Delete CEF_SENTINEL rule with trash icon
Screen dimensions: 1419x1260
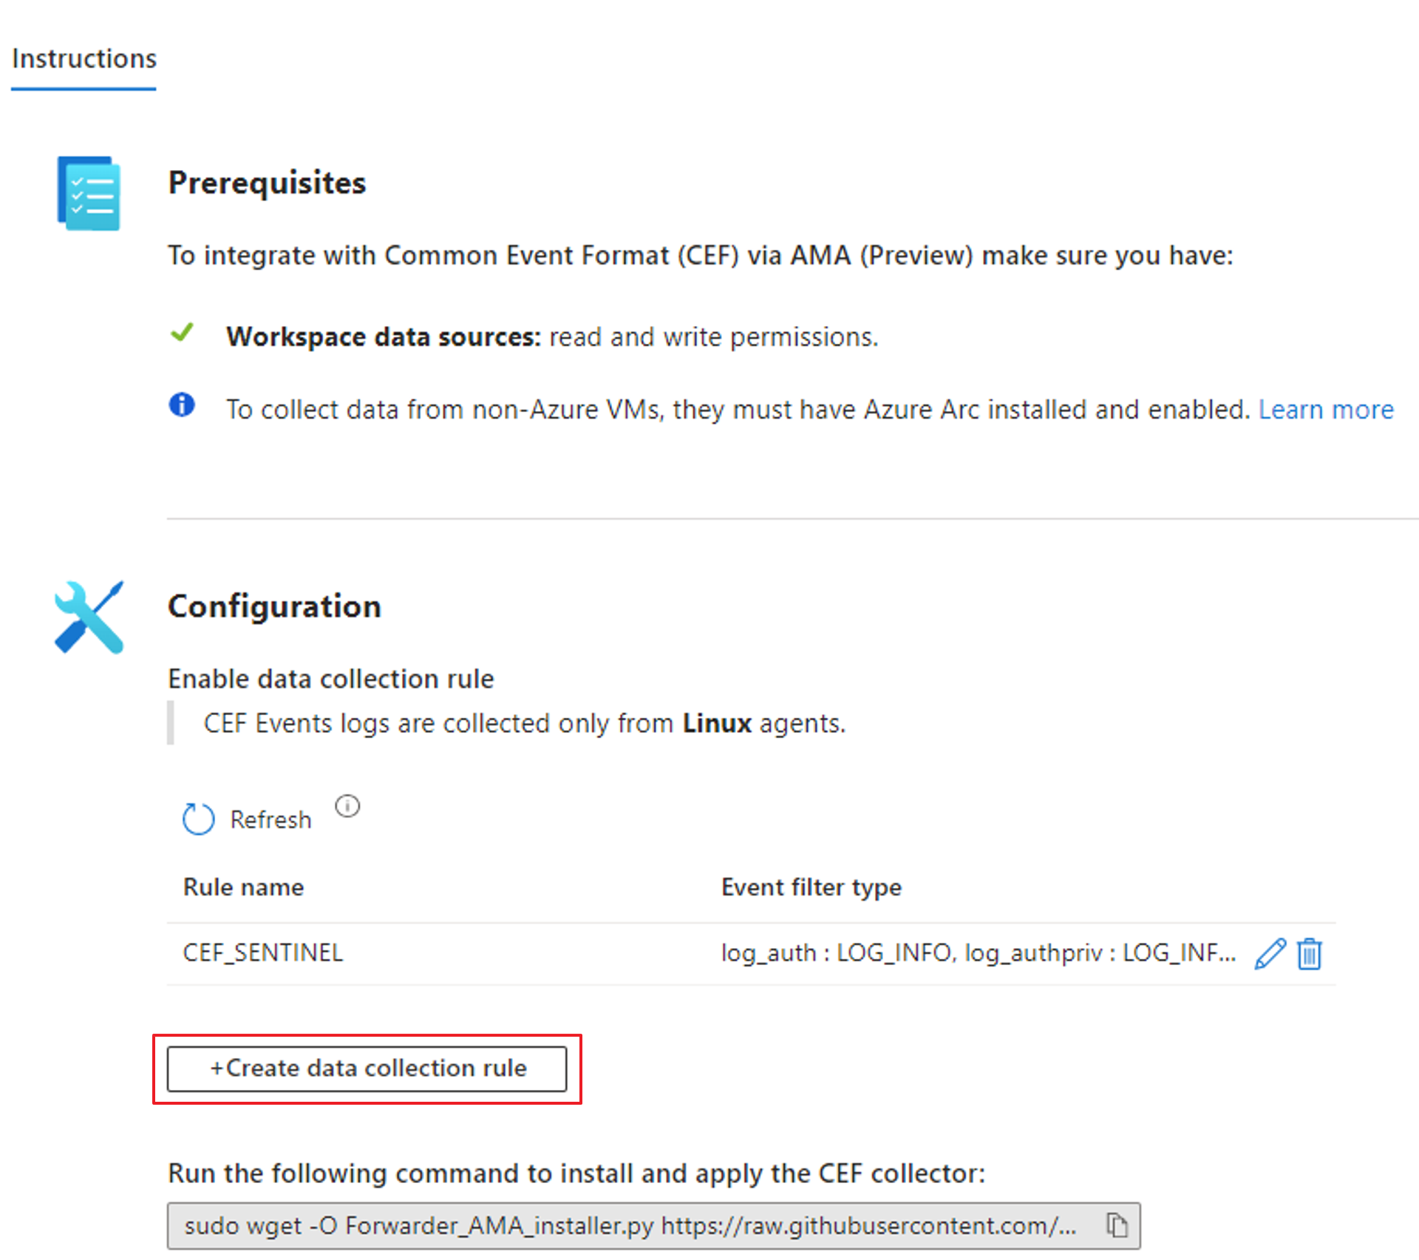pos(1310,953)
